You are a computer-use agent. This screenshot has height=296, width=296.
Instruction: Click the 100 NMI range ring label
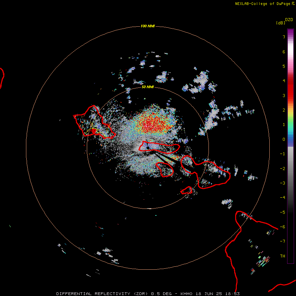[148, 26]
